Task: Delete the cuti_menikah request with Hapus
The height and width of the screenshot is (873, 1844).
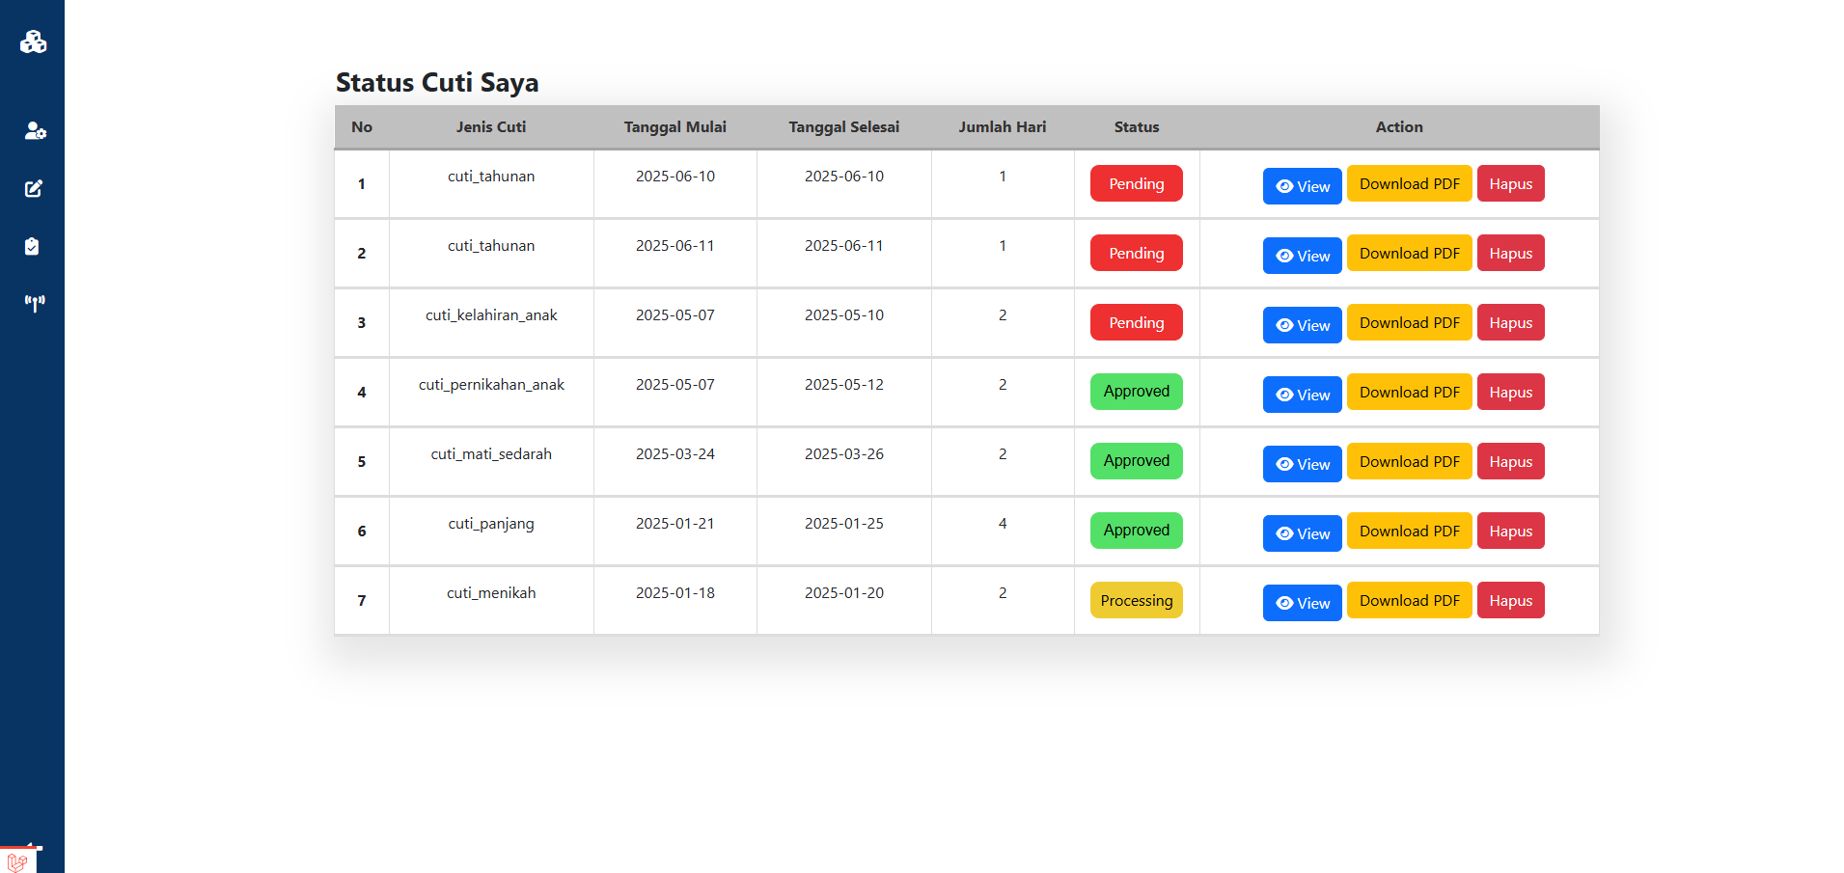Action: [1510, 601]
